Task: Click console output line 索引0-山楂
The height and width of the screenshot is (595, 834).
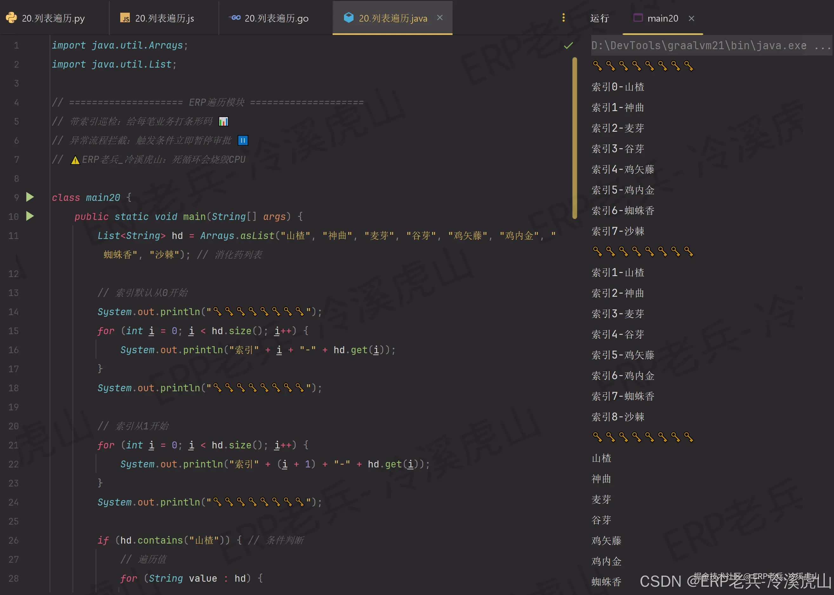Action: click(618, 87)
